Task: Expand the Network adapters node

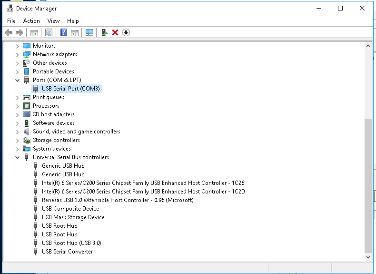Action: (17, 54)
